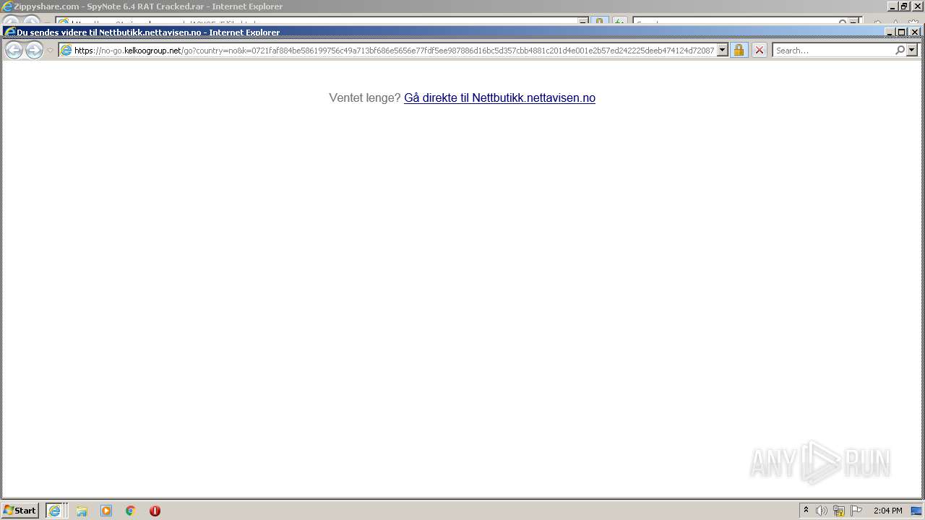925x520 pixels.
Task: Open Chrome from the taskbar
Action: coord(131,511)
